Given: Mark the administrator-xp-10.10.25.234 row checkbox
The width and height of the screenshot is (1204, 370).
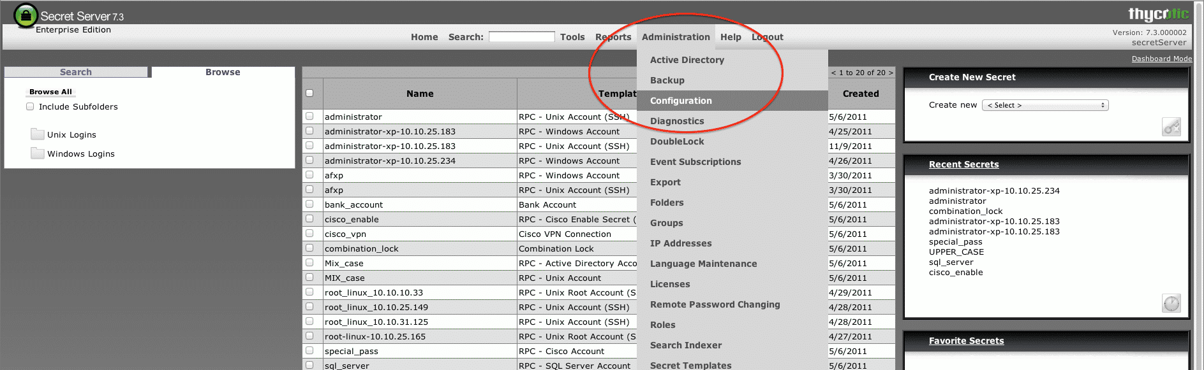Looking at the screenshot, I should pos(309,160).
